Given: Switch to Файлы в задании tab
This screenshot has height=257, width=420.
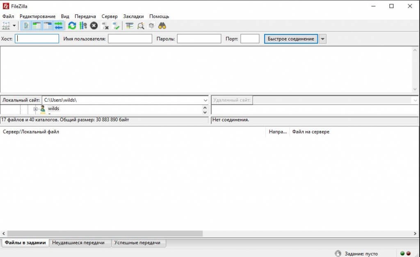Looking at the screenshot, I should [25, 243].
